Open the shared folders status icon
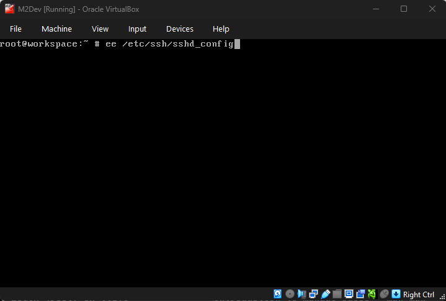The image size is (446, 301). [337, 294]
